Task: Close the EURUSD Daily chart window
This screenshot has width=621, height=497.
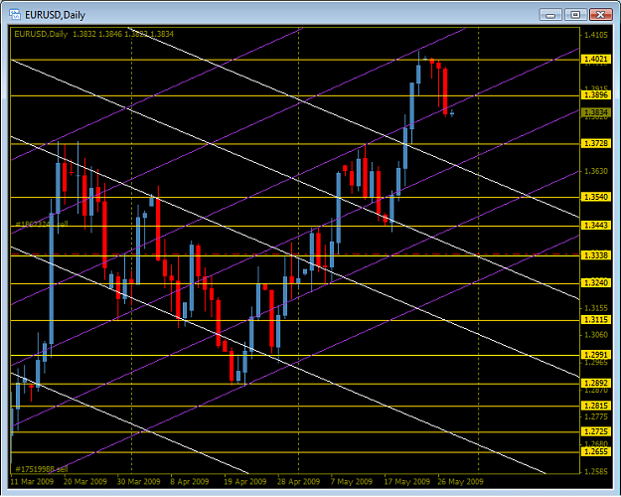Action: click(x=600, y=15)
